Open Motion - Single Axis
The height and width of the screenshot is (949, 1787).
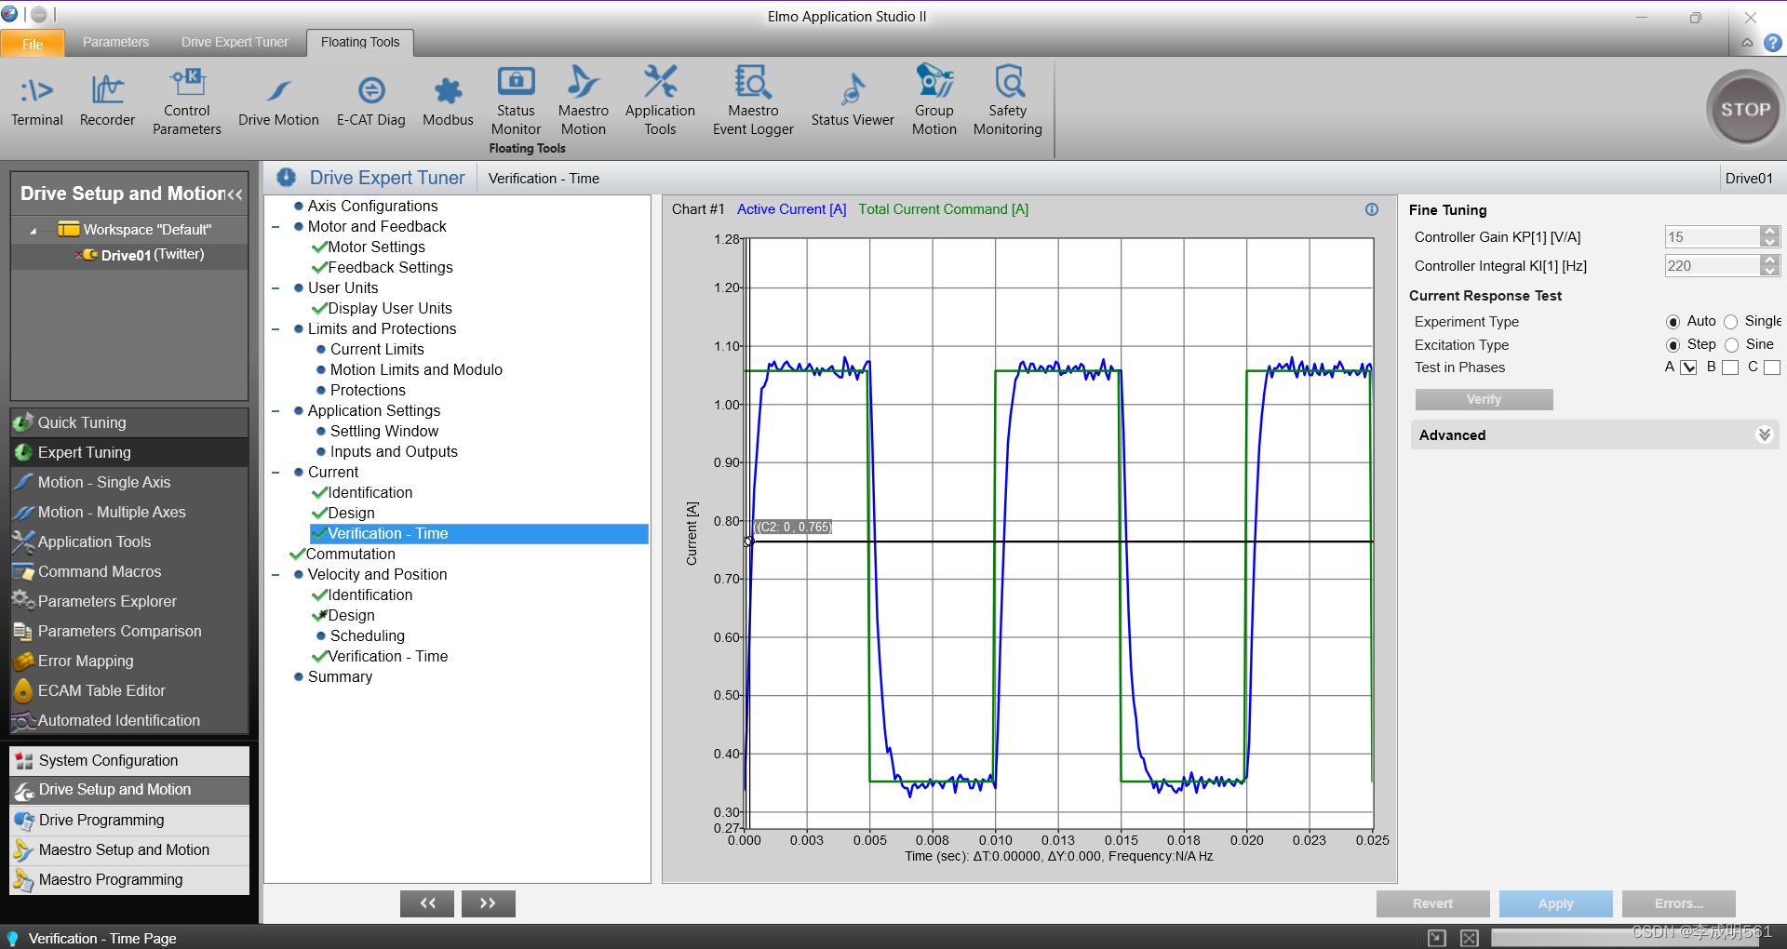coord(129,482)
